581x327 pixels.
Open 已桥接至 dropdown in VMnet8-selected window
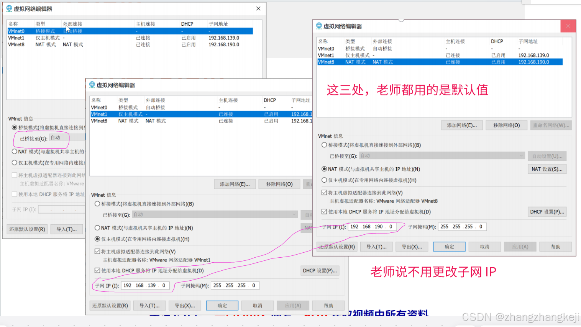441,156
